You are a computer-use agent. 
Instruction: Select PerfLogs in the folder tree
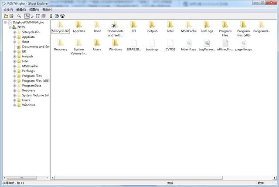[x=28, y=71]
